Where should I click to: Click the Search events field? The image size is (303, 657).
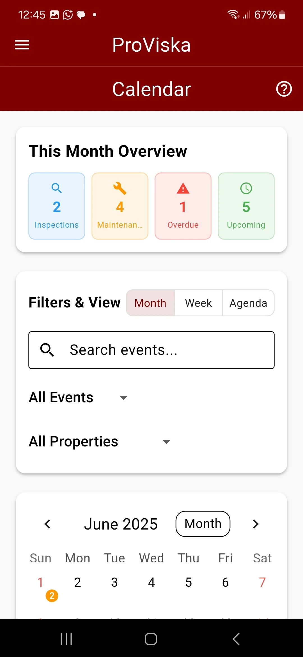tap(151, 350)
